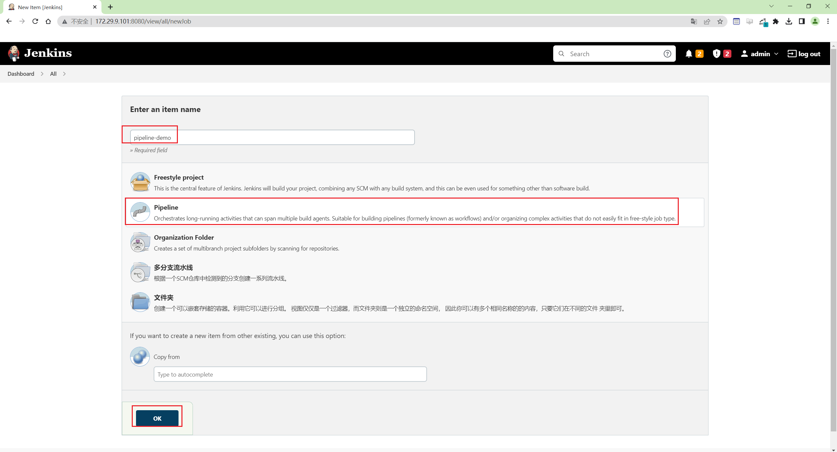This screenshot has width=837, height=452.
Task: Open the extensions puzzle icon
Action: coord(776,21)
